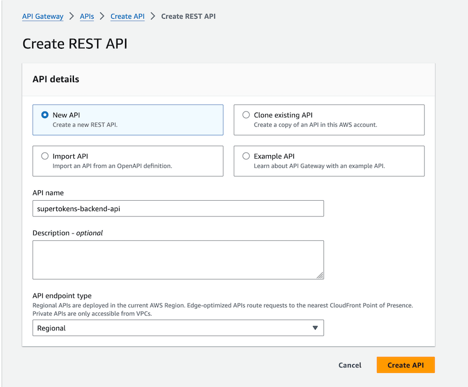The height and width of the screenshot is (387, 468).
Task: Click the Create API button
Action: point(405,365)
